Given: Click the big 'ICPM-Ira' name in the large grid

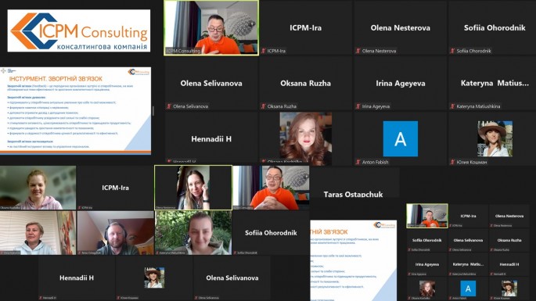Looking at the screenshot, I should [306, 27].
